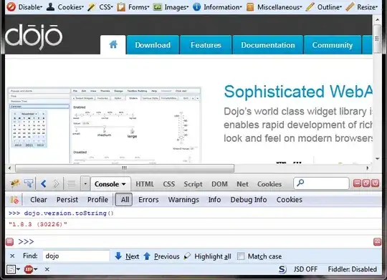Click the blue Next down-arrow icon
The height and width of the screenshot is (280, 387).
coord(118,256)
